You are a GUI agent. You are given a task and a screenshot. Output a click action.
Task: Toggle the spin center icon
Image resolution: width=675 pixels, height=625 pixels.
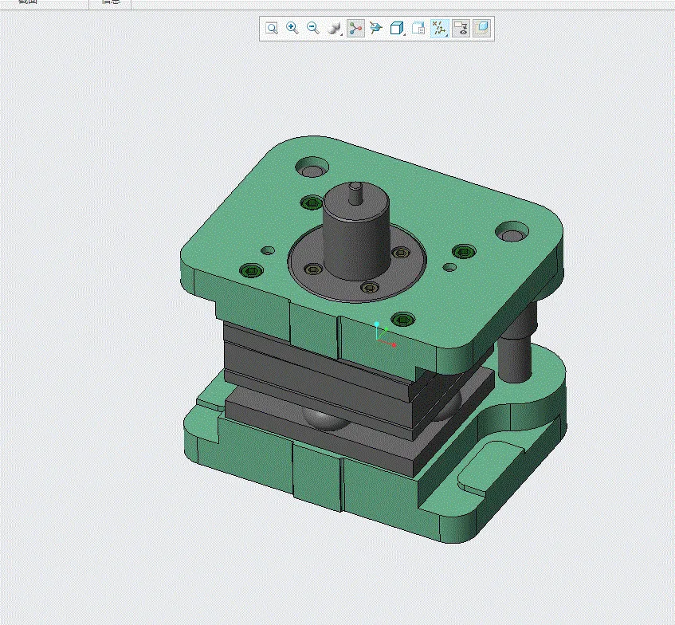click(355, 29)
